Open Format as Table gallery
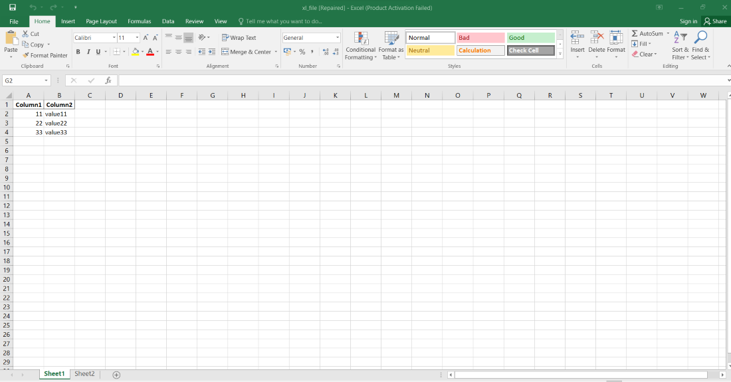Image resolution: width=731 pixels, height=382 pixels. [x=391, y=46]
